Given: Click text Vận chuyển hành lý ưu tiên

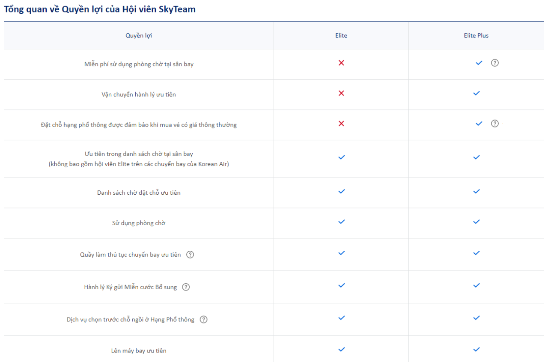Looking at the screenshot, I should pos(139,95).
